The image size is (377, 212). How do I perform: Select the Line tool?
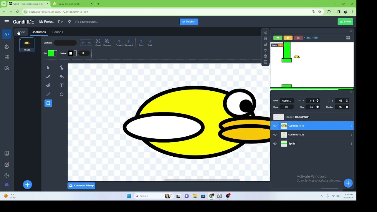tap(48, 94)
